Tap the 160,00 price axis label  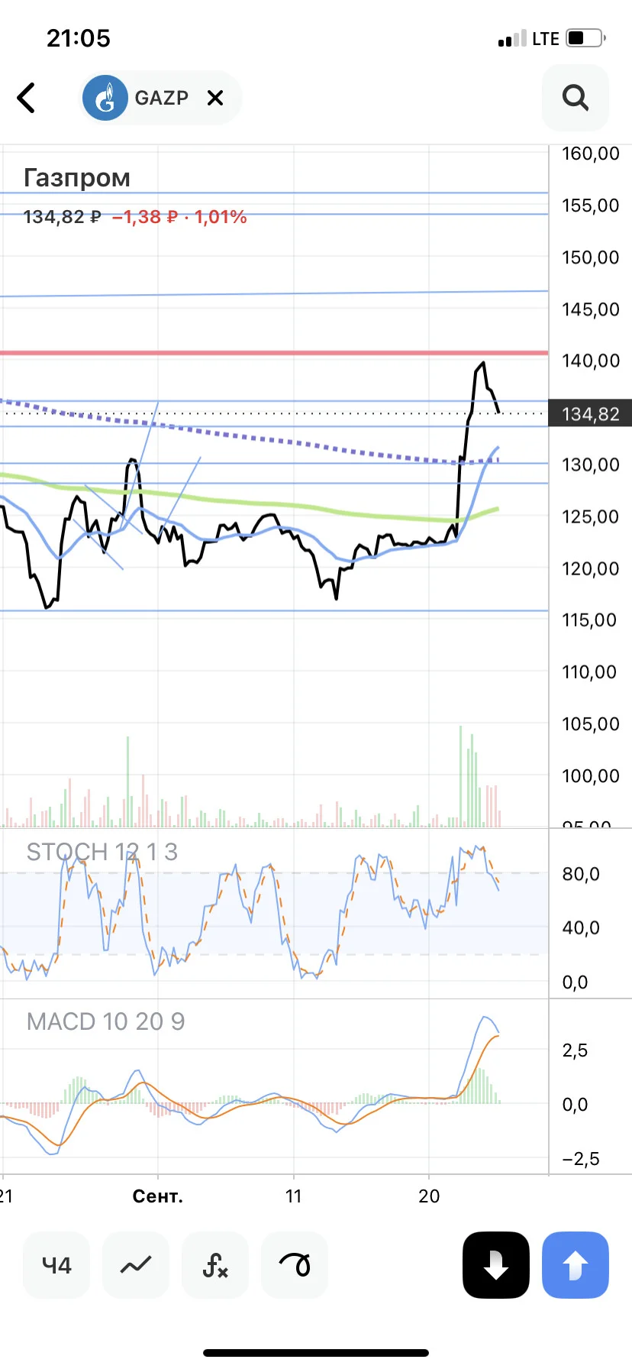[591, 154]
